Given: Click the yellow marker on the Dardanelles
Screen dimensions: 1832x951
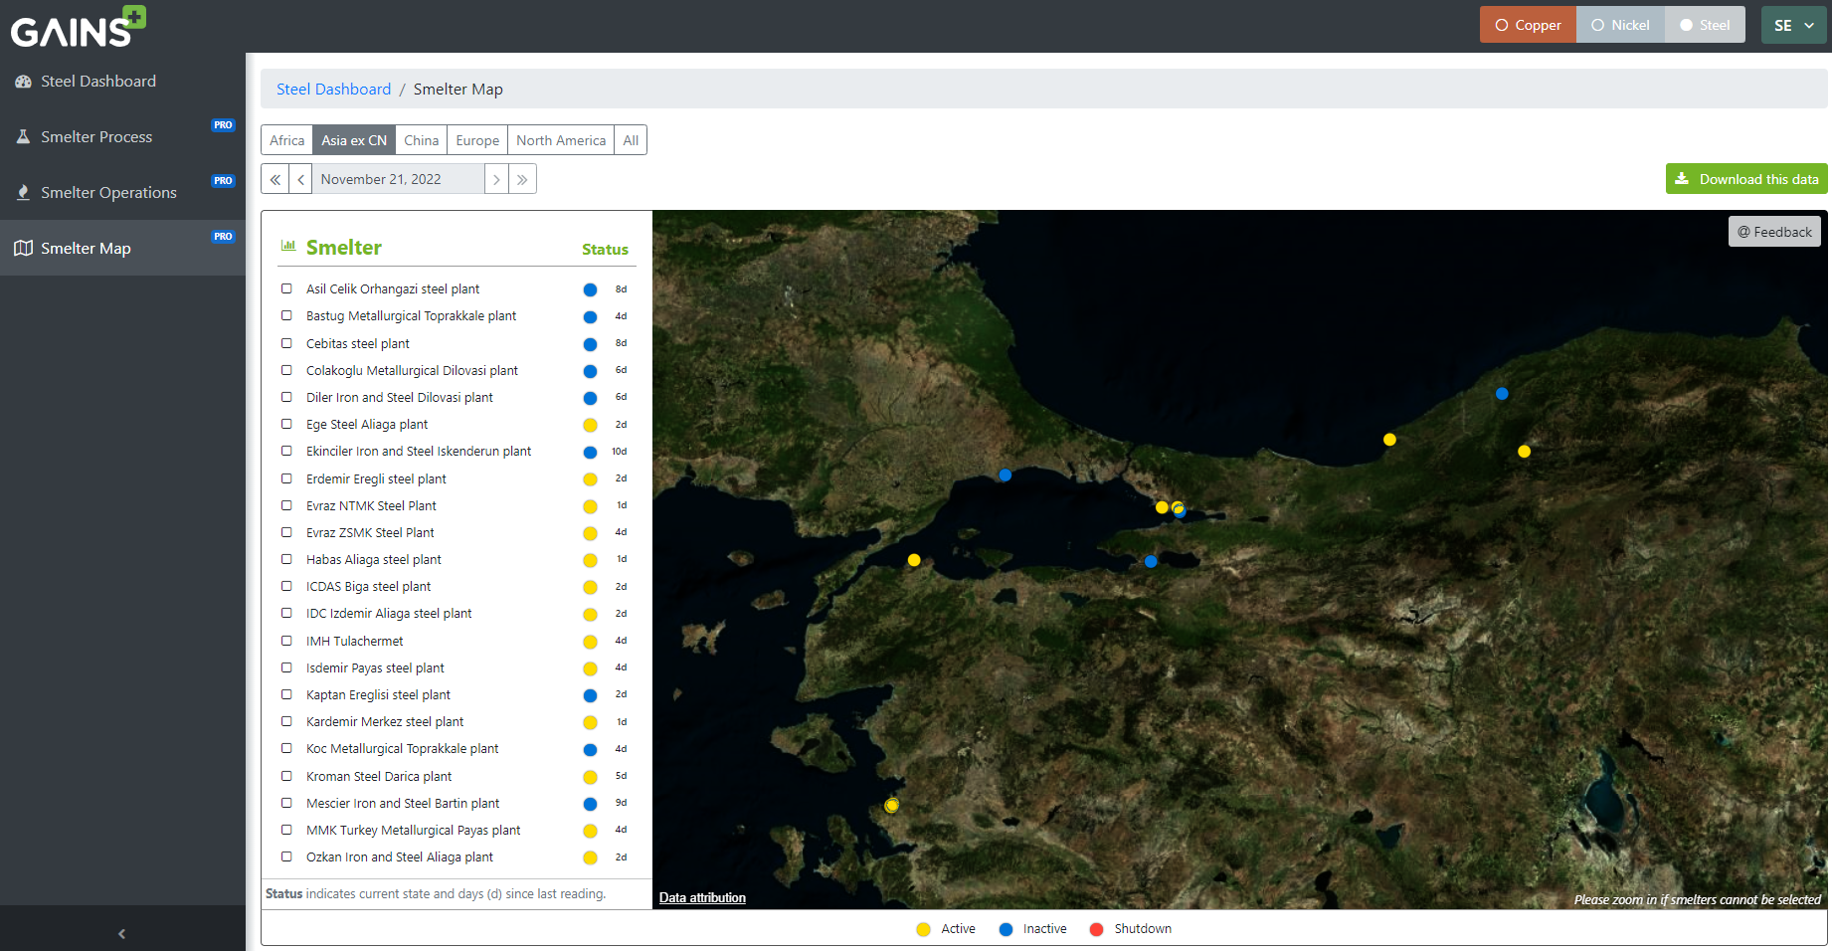Looking at the screenshot, I should [x=914, y=560].
